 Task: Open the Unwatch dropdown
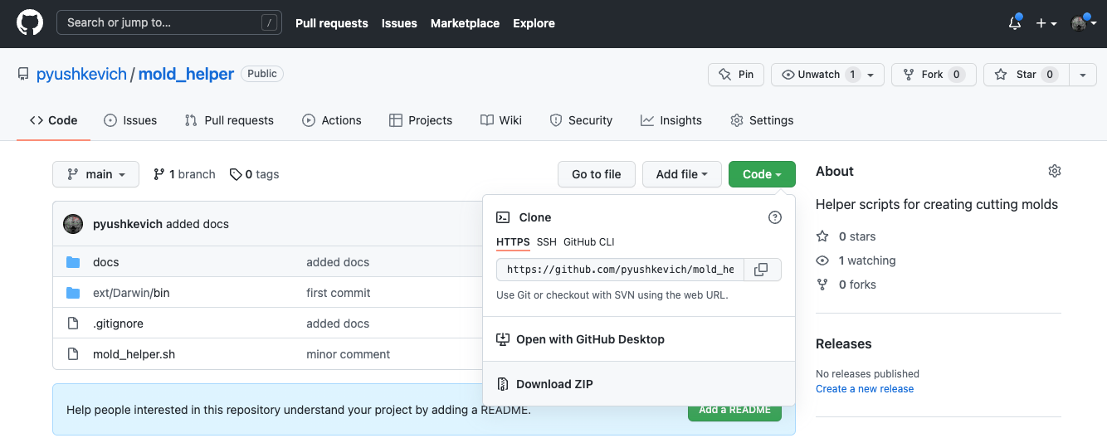point(827,74)
